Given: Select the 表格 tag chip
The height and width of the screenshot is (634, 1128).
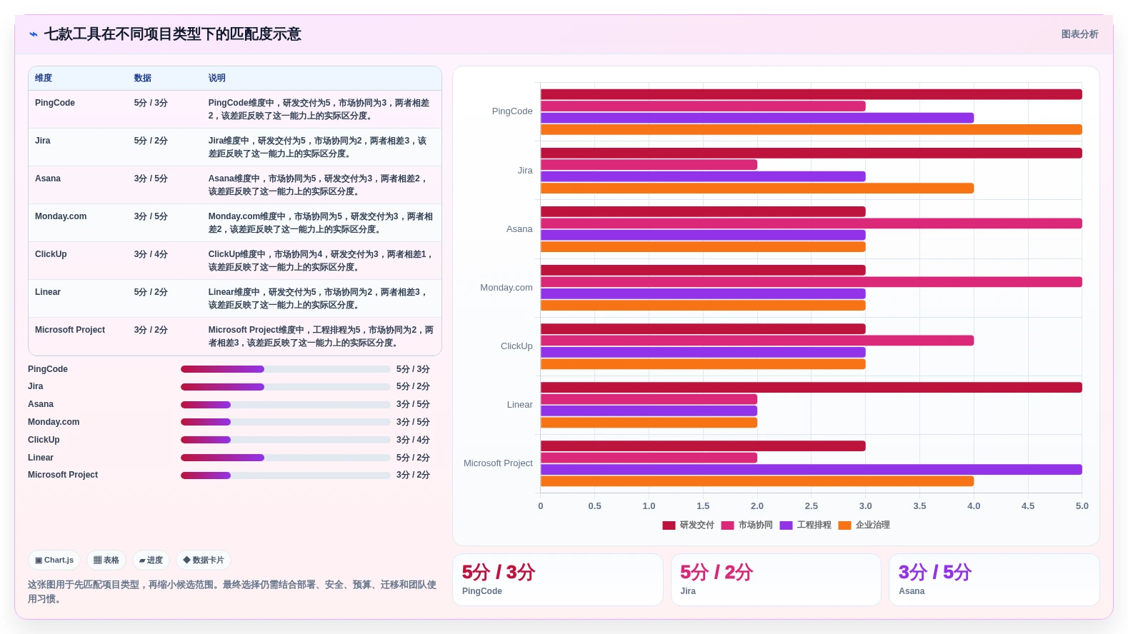Looking at the screenshot, I should [106, 560].
